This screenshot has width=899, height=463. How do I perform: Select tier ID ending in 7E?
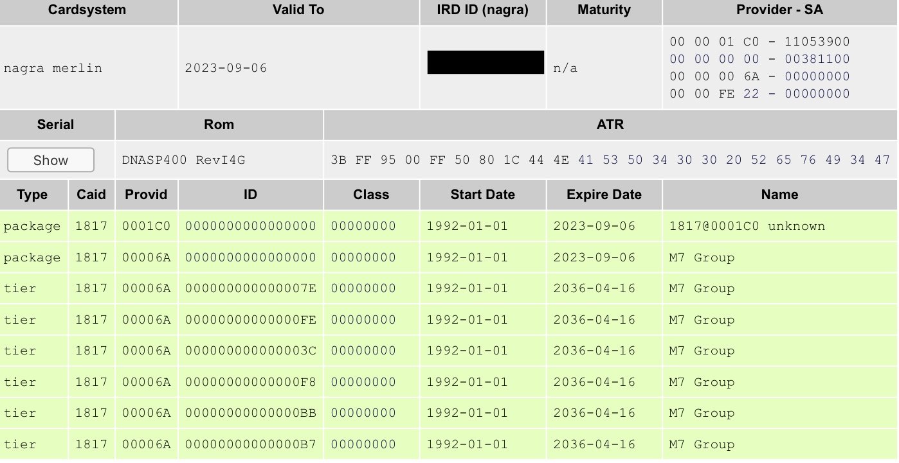point(251,288)
